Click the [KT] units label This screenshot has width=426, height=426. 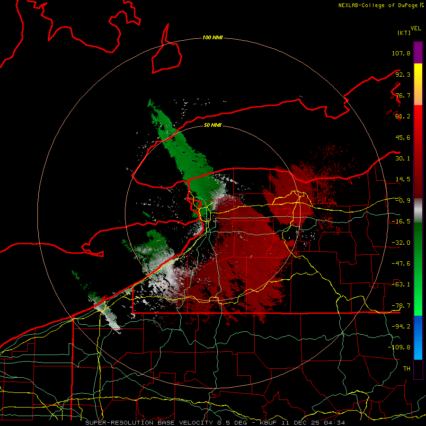coord(404,33)
